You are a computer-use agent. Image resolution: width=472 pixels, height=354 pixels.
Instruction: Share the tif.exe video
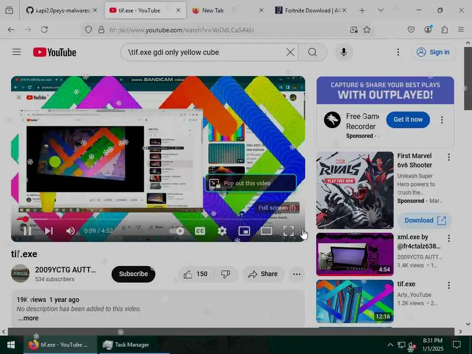point(263,274)
